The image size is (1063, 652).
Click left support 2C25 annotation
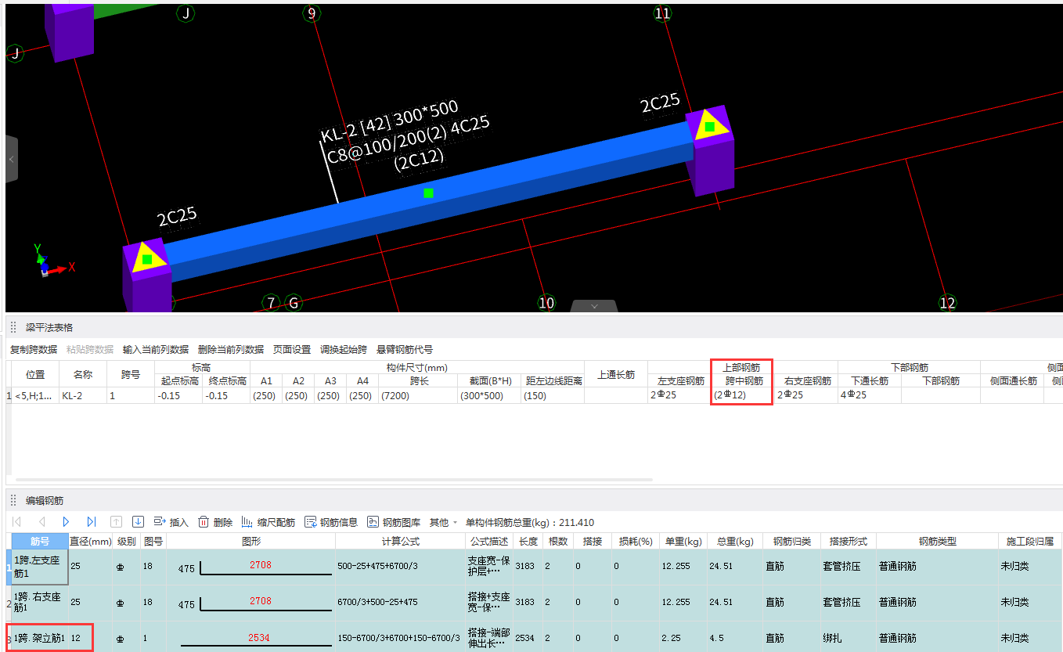pyautogui.click(x=176, y=217)
